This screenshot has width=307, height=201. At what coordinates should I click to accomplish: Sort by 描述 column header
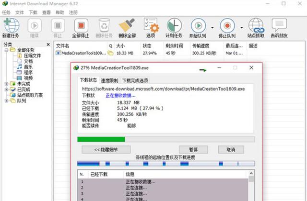[253, 46]
